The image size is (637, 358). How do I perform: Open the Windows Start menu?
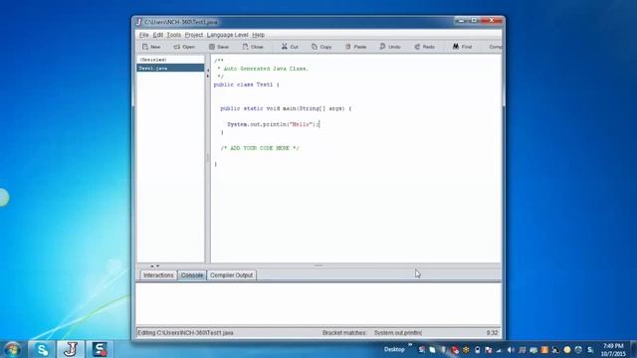click(x=12, y=349)
